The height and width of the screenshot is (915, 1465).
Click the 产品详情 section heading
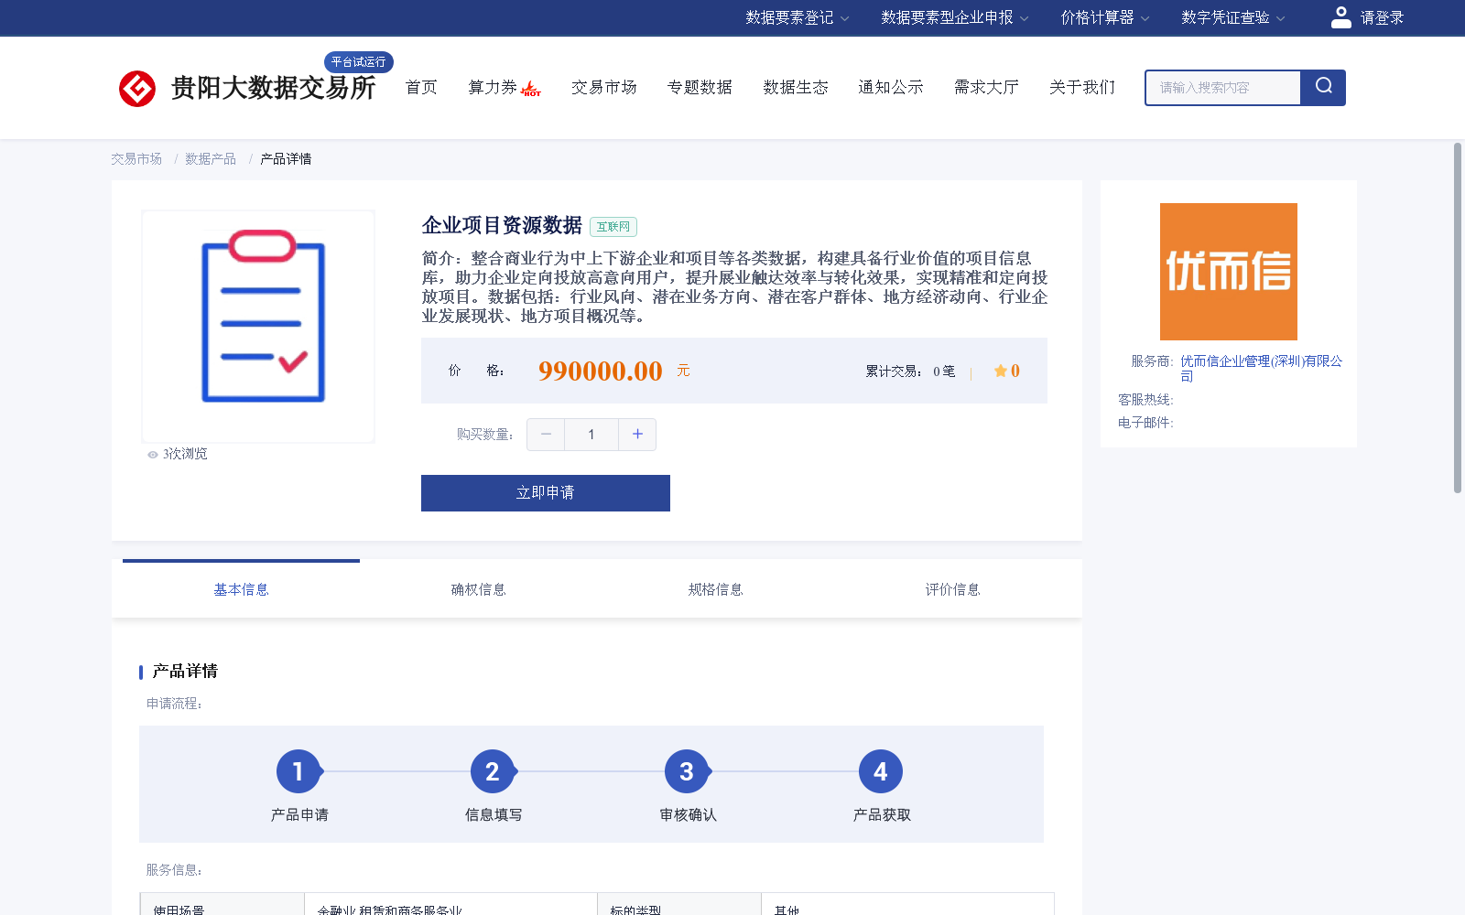click(x=185, y=672)
